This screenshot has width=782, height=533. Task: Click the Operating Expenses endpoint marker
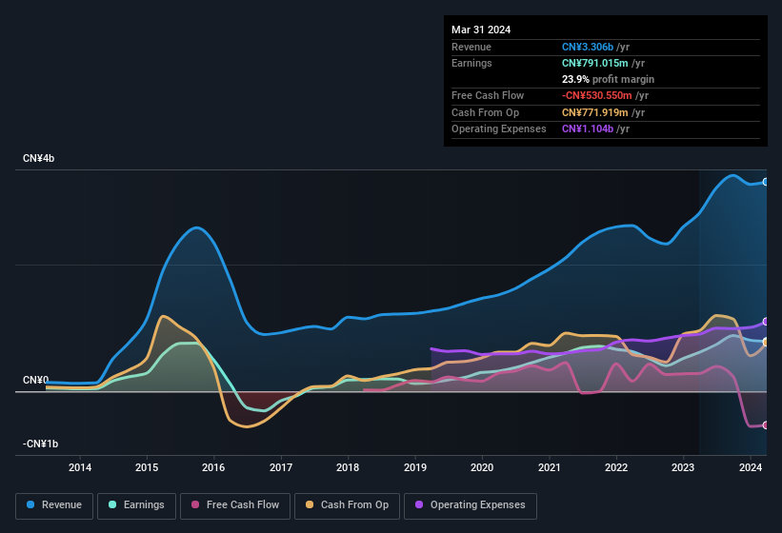[766, 322]
